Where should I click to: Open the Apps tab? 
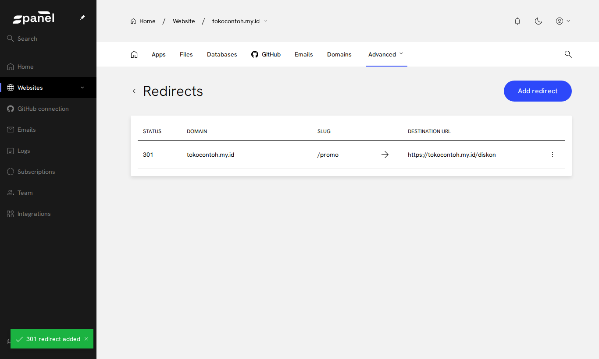pyautogui.click(x=159, y=54)
